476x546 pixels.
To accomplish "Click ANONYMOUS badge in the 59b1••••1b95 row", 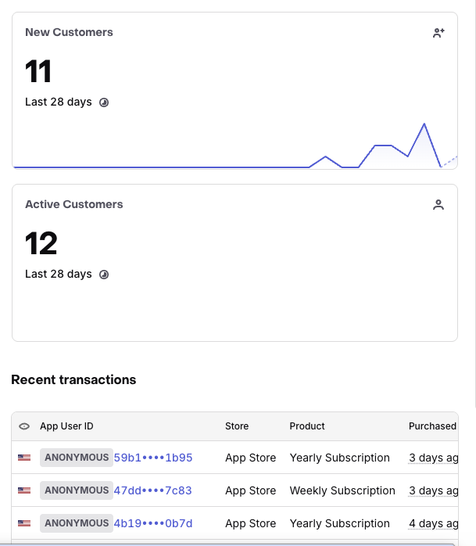I will tap(77, 458).
